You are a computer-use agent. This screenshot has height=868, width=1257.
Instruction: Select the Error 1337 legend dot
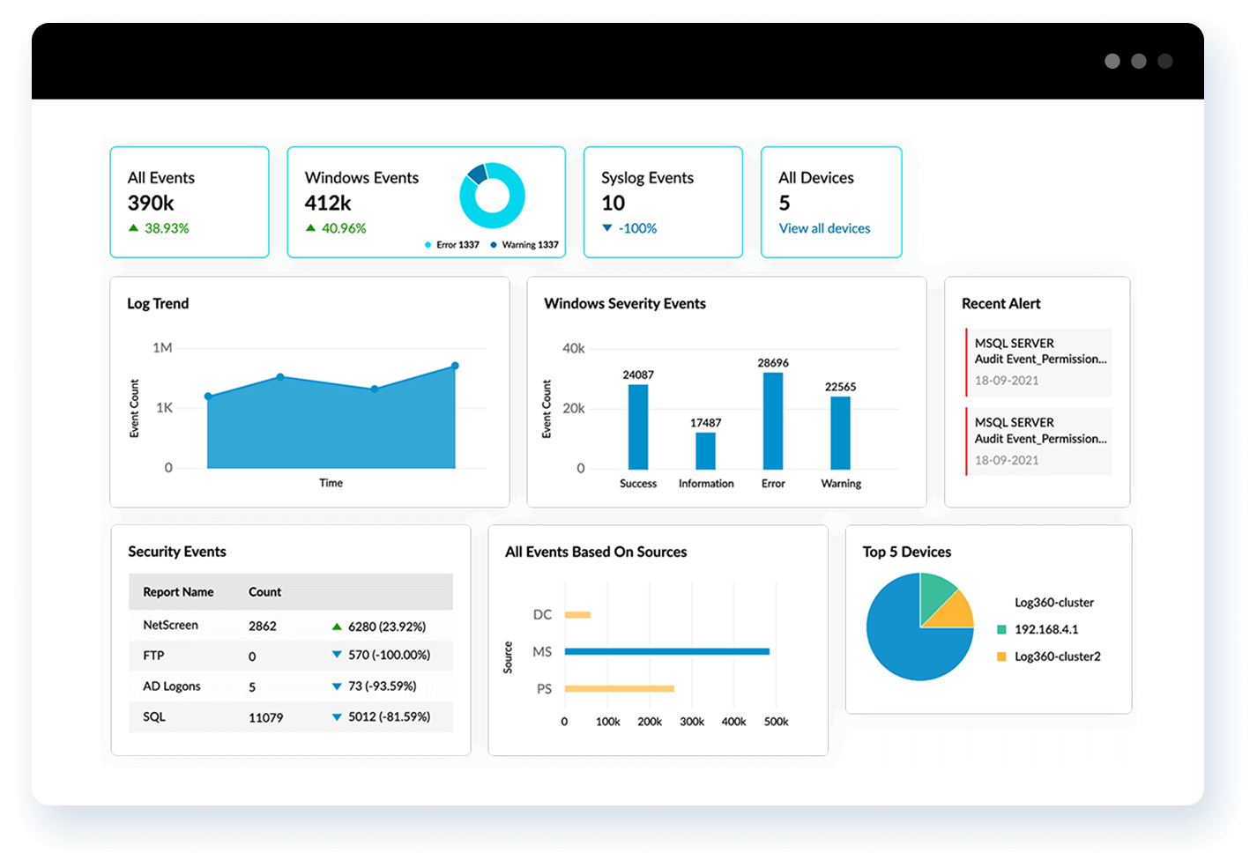[428, 245]
